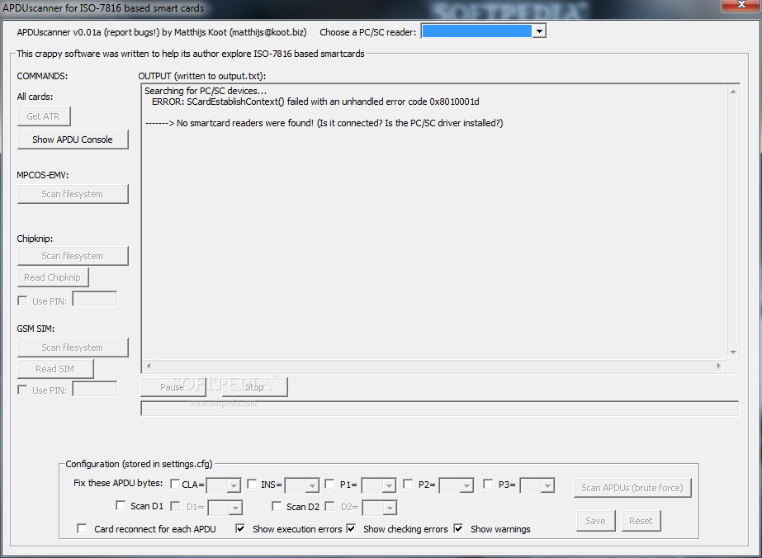Open the Show APDU Console button
This screenshot has width=762, height=558.
click(73, 139)
